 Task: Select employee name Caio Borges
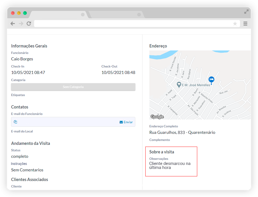(x=22, y=59)
